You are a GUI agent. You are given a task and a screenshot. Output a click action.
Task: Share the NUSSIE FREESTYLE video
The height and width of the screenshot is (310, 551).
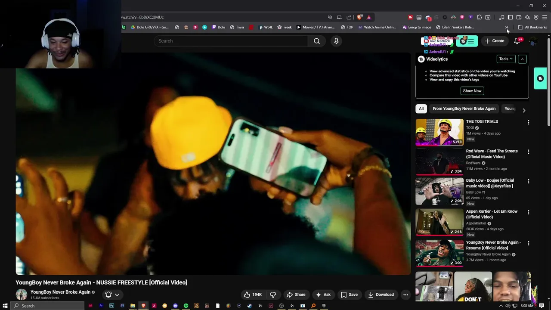296,294
